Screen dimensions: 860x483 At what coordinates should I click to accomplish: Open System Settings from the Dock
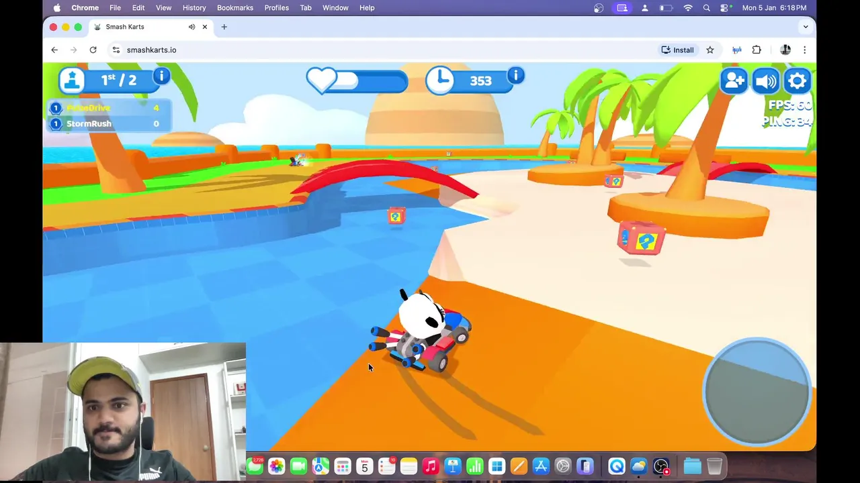pos(563,466)
